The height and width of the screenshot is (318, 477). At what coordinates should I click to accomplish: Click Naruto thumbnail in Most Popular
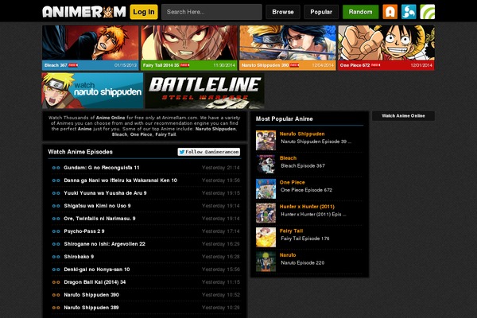coord(266,262)
